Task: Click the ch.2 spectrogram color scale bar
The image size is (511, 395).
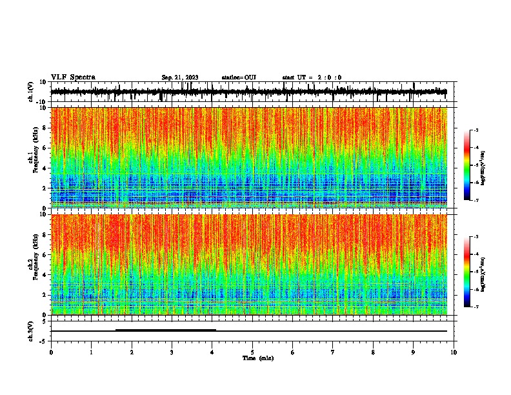Action: pyautogui.click(x=466, y=272)
